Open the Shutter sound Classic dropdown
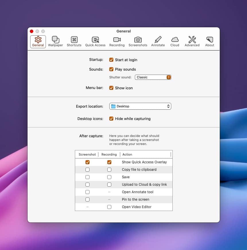This screenshot has width=247, height=250. point(153,77)
